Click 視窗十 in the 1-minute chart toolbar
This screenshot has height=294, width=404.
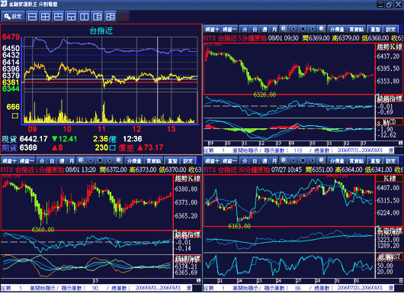(x=9, y=161)
